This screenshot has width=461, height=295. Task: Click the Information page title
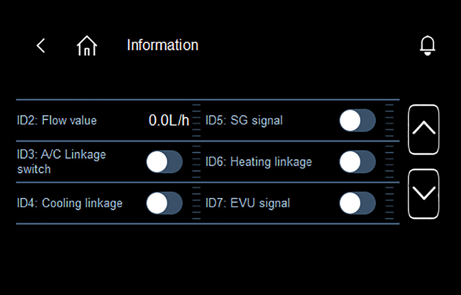162,45
